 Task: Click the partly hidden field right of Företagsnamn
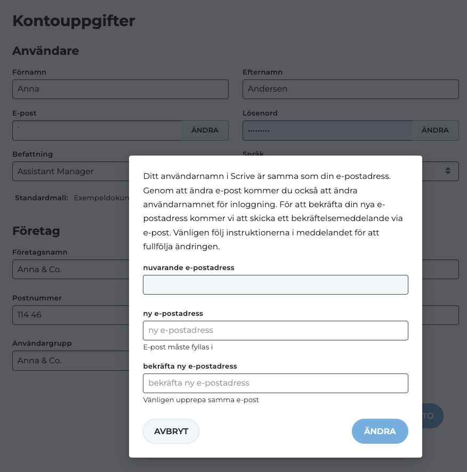point(440,270)
